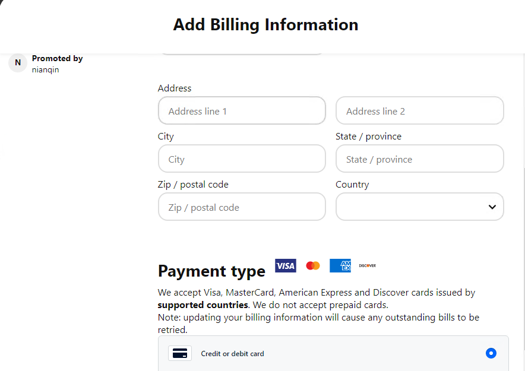
Task: Click the Country field label
Action: pos(352,185)
